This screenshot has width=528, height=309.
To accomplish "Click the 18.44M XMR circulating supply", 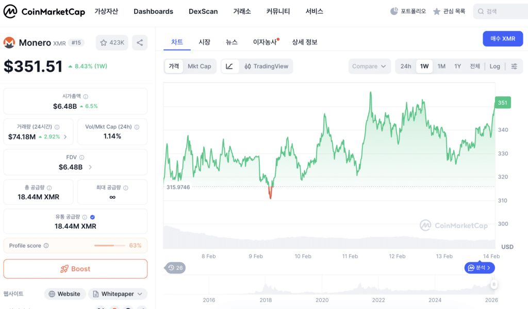I will coord(75,226).
